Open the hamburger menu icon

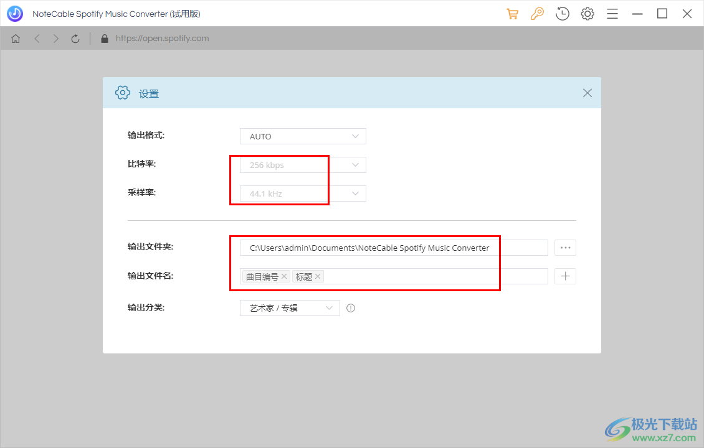612,14
